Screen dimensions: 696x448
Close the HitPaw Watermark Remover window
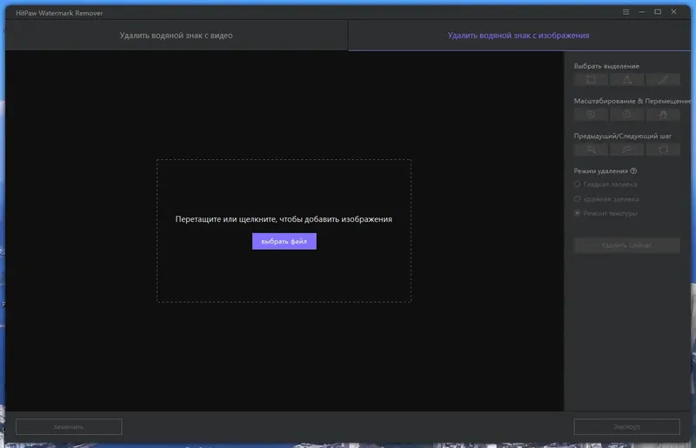coord(673,12)
